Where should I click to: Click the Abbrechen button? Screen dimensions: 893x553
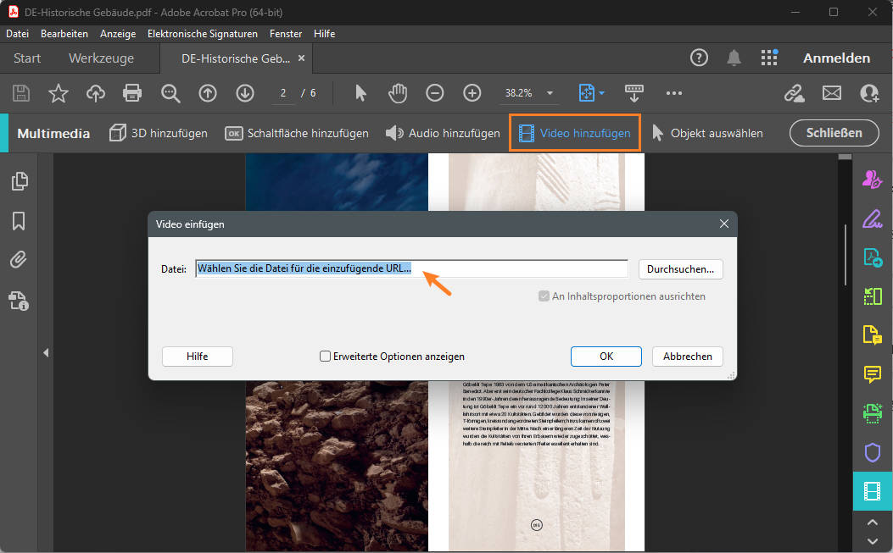coord(688,357)
